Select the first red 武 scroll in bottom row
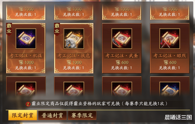This screenshot has height=124, width=195. click(x=26, y=89)
